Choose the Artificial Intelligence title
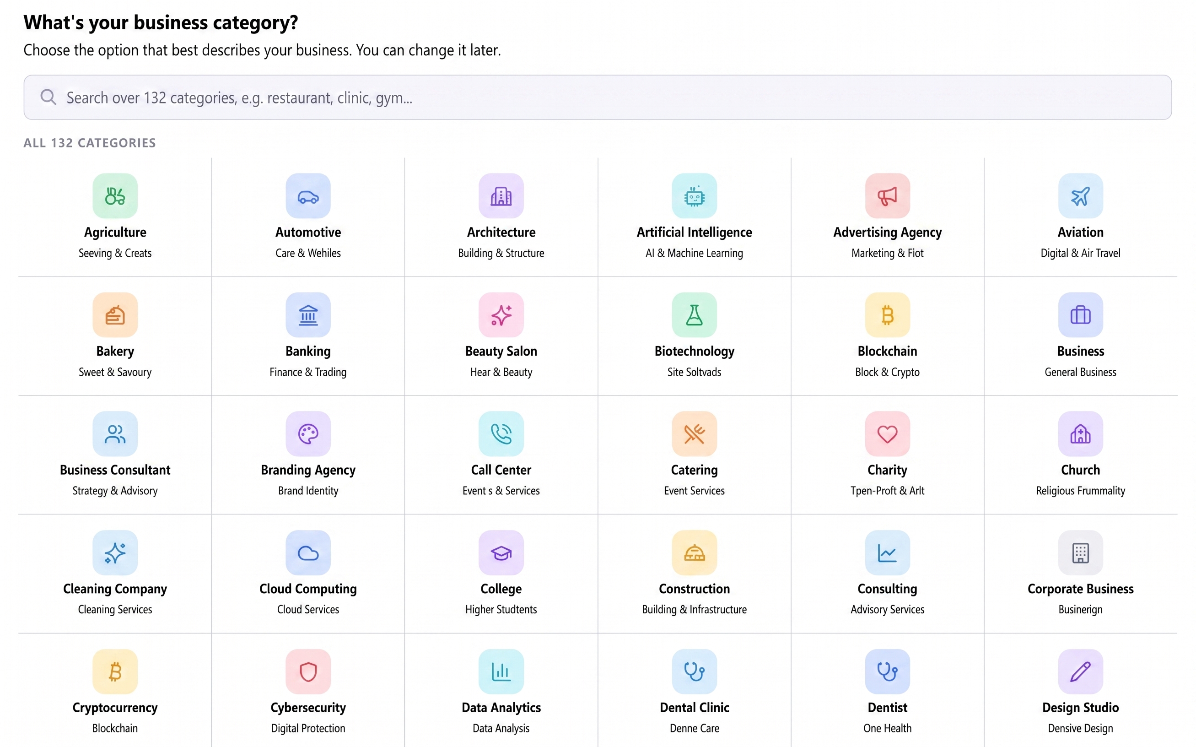Image resolution: width=1196 pixels, height=747 pixels. pyautogui.click(x=694, y=232)
